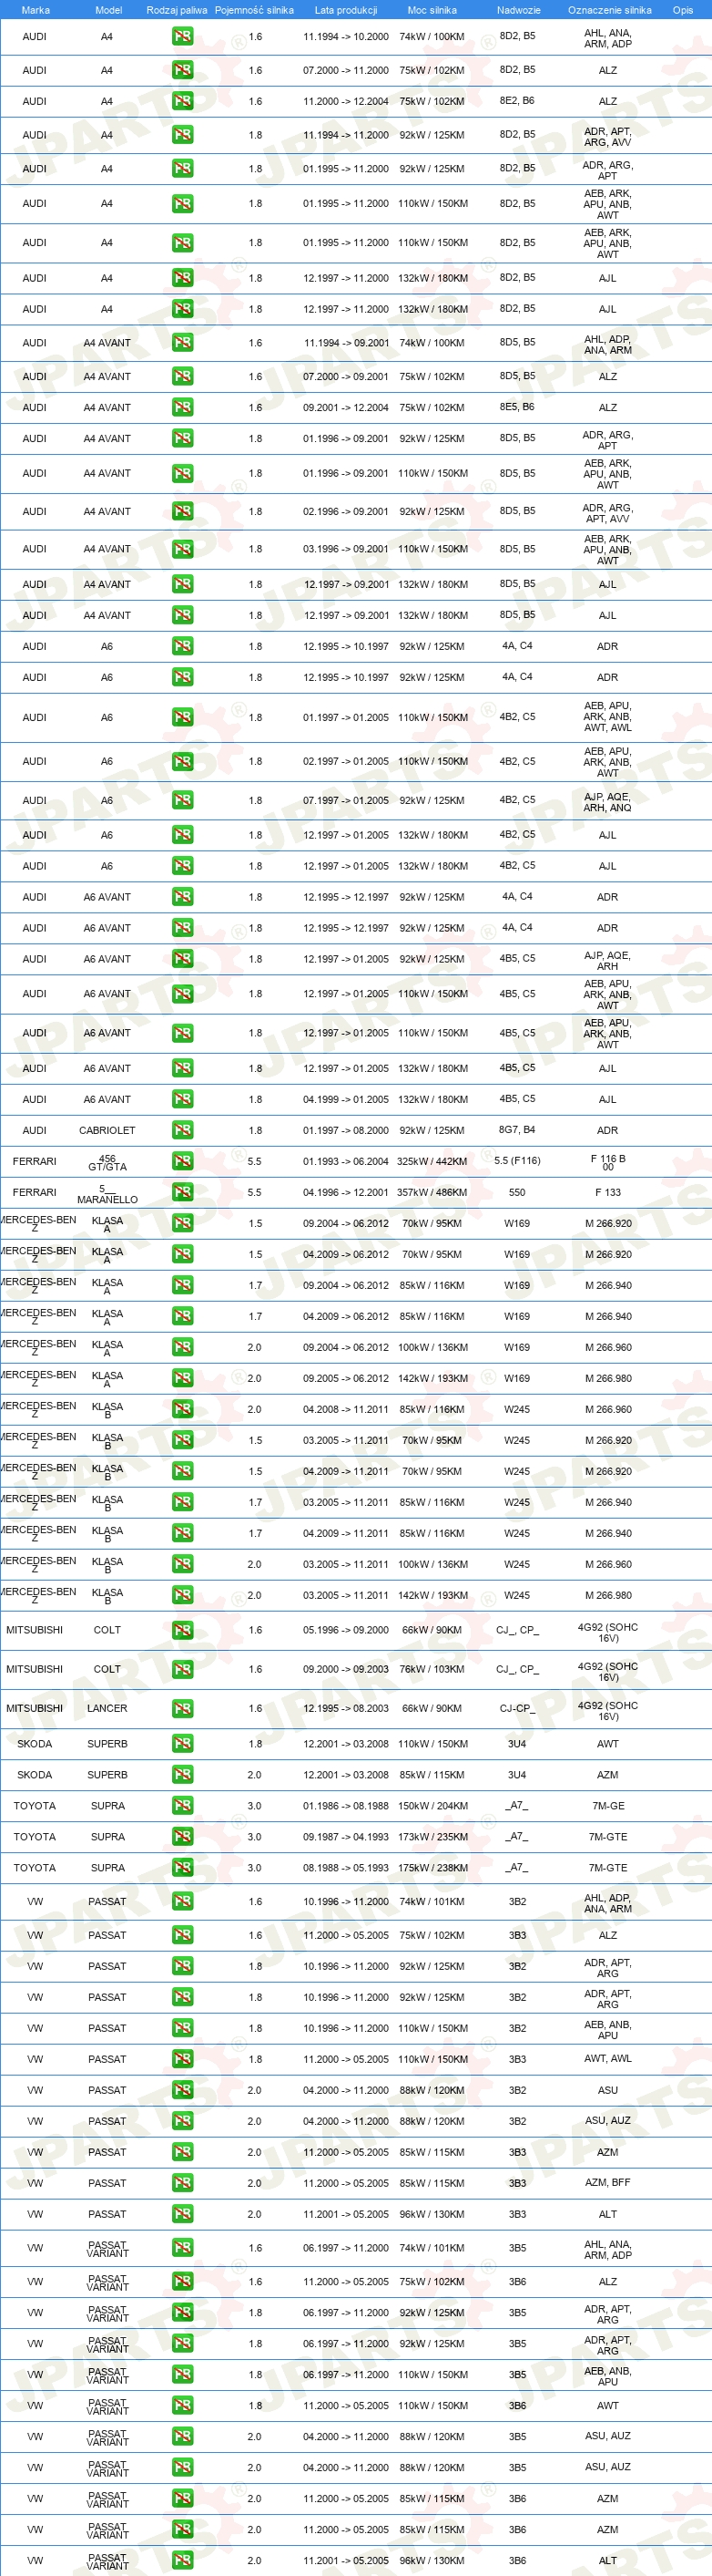Click fuel icon in Ferrari Maranello row
Image resolution: width=712 pixels, height=2576 pixels.
(x=183, y=1192)
